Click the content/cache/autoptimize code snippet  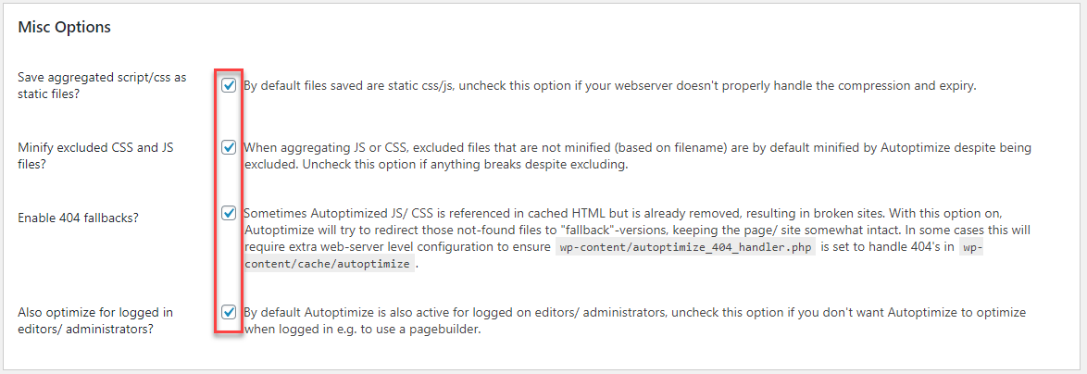coord(329,265)
